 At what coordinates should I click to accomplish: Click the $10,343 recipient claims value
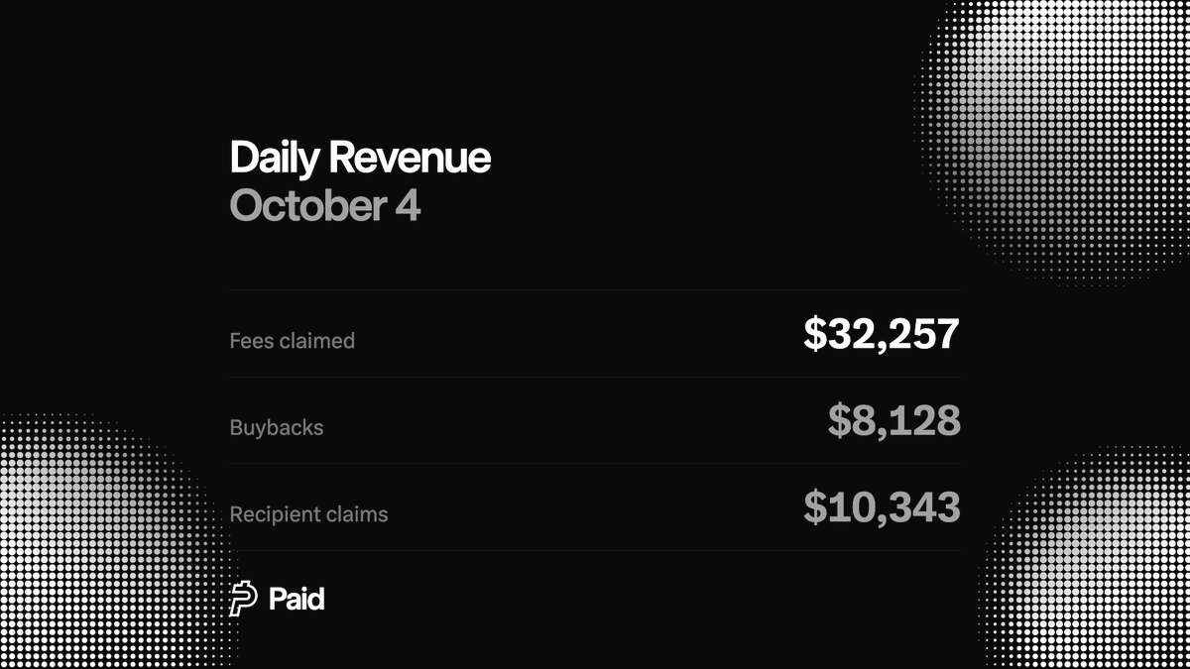pyautogui.click(x=882, y=507)
